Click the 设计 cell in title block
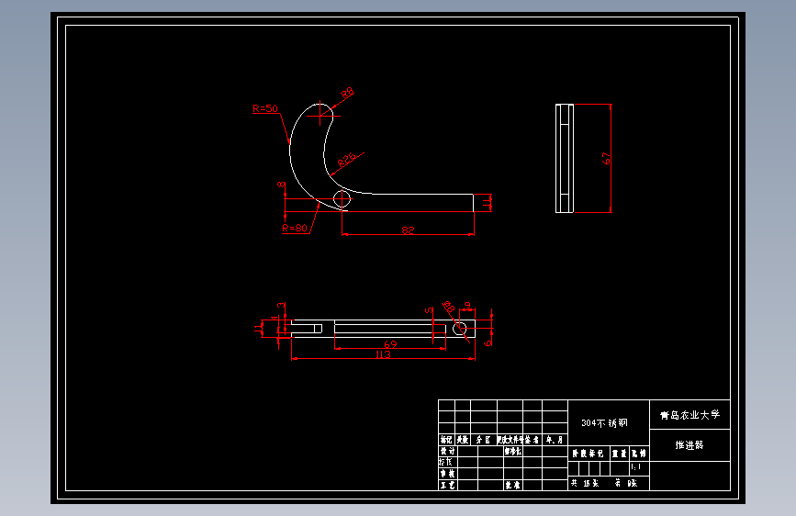Screen dimensions: 796x516 (x=447, y=451)
